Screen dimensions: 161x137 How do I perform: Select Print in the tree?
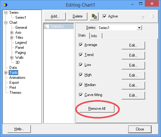pyautogui.click(x=13, y=88)
